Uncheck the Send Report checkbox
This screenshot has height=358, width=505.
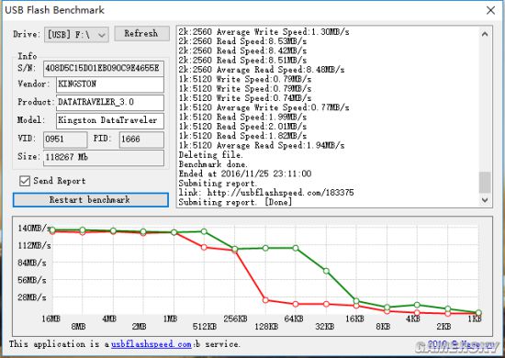(25, 181)
